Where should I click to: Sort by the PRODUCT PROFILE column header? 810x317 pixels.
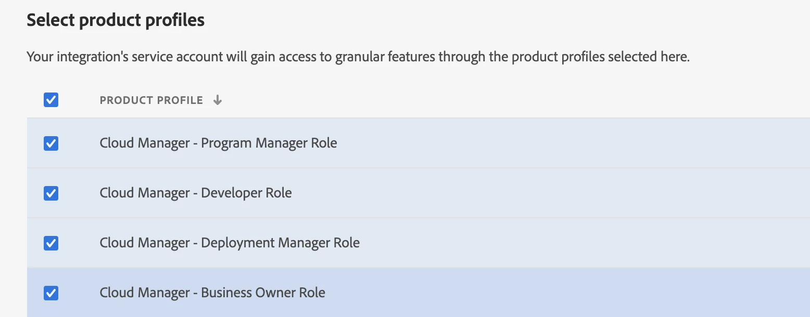click(151, 100)
